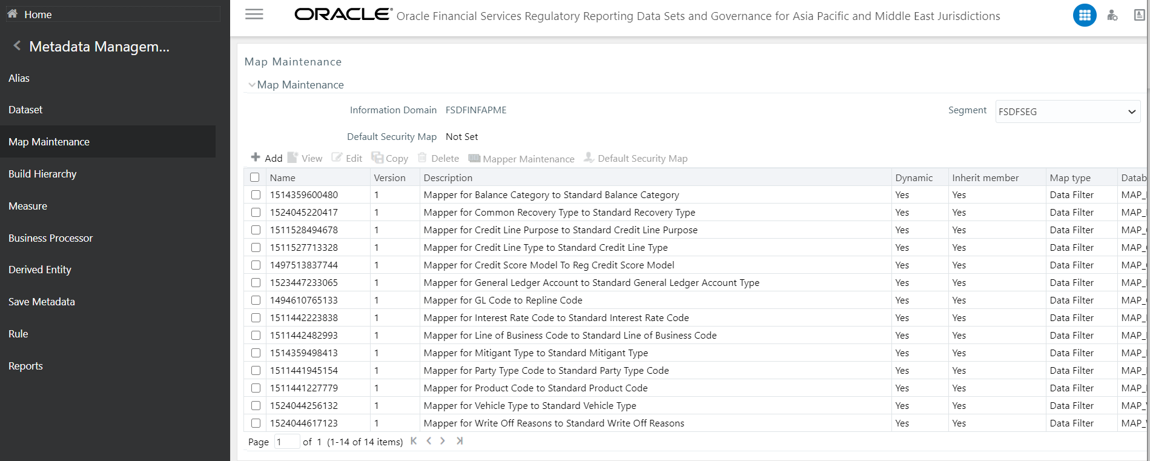Viewport: 1150px width, 461px height.
Task: Check row 1523447233065
Action: (x=256, y=283)
